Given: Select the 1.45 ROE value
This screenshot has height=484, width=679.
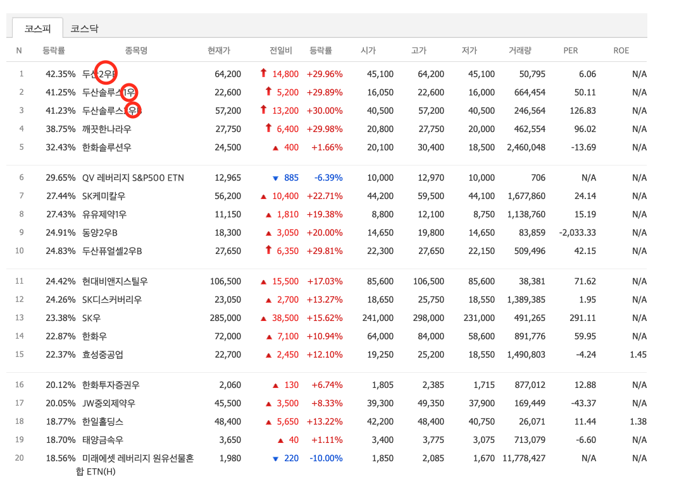Looking at the screenshot, I should (639, 354).
